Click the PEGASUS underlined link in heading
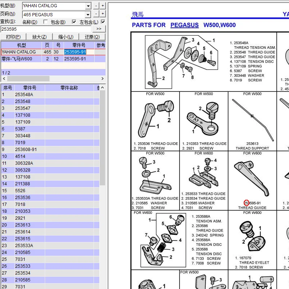289x289 pixels. click(185, 25)
